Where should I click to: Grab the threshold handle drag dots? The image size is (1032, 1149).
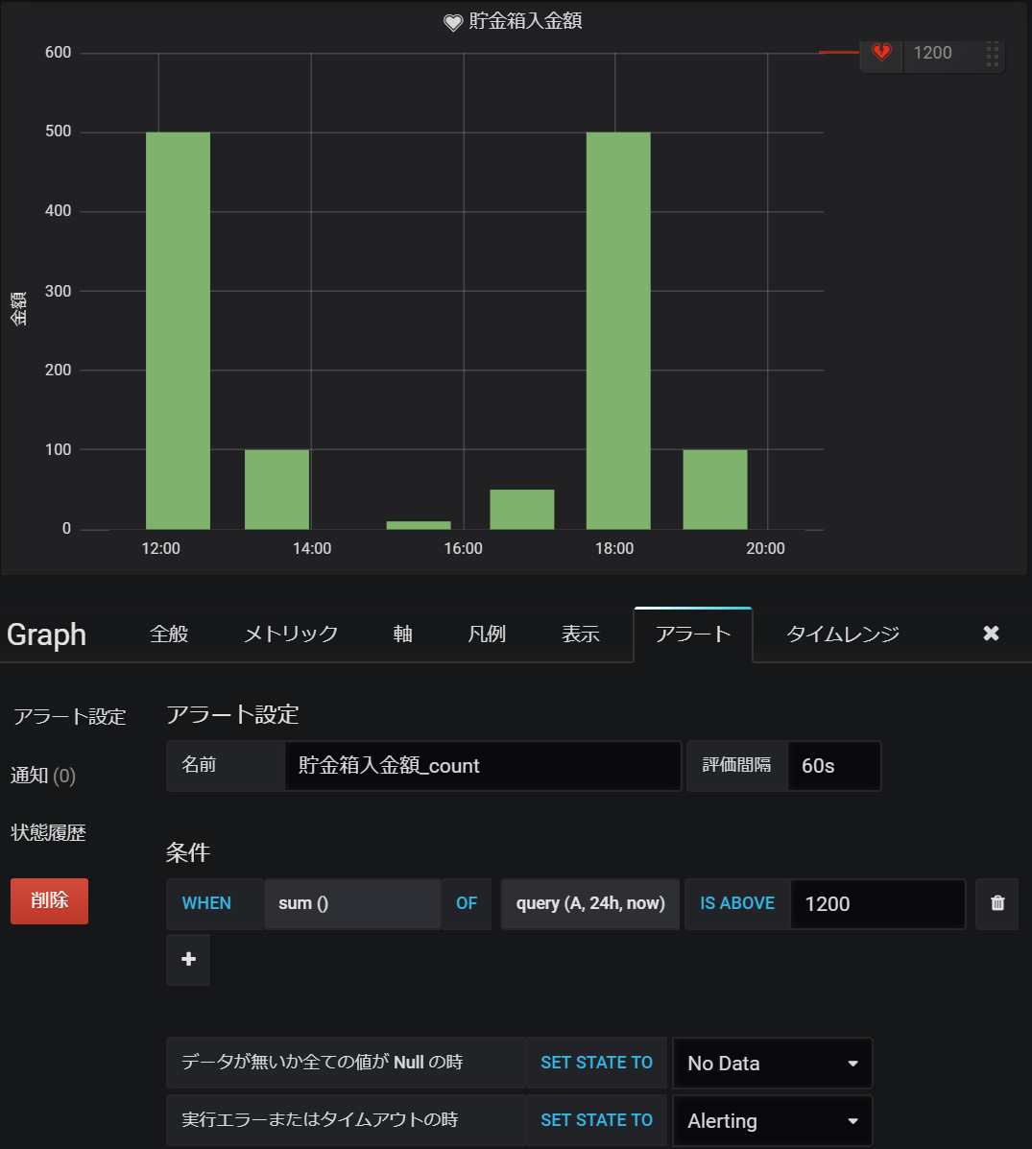993,54
